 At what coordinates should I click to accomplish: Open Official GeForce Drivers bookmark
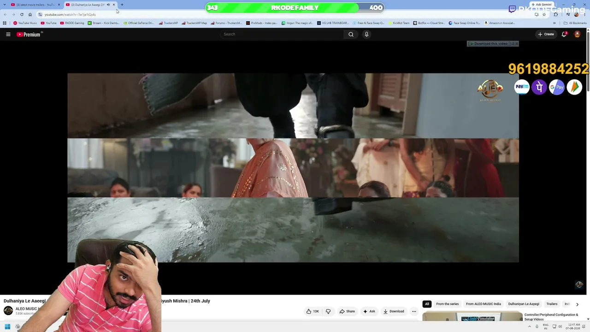[139, 23]
